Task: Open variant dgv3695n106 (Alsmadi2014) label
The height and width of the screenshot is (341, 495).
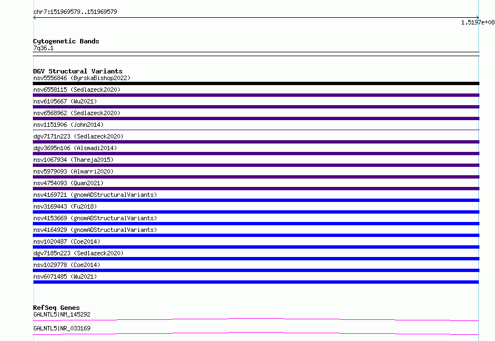Action: [75, 148]
